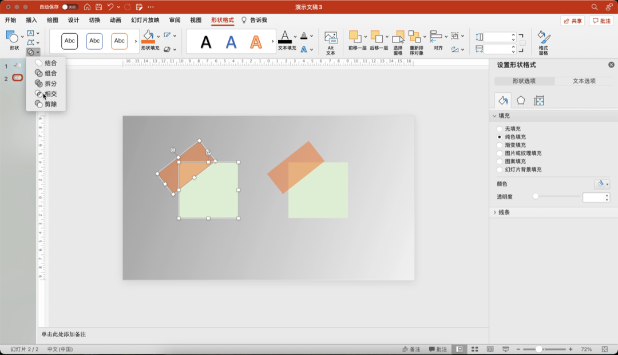This screenshot has height=355, width=618.
Task: Click the Shape Fill paint bucket
Action: [148, 36]
